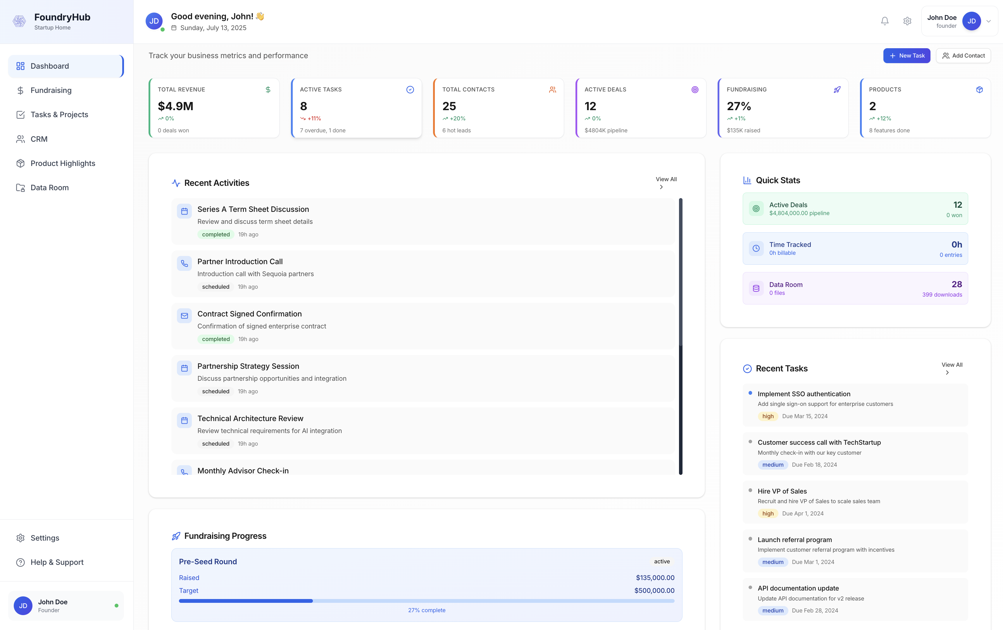The image size is (1003, 630).
Task: Click calendar icon of Partnership Strategy Session
Action: click(184, 368)
